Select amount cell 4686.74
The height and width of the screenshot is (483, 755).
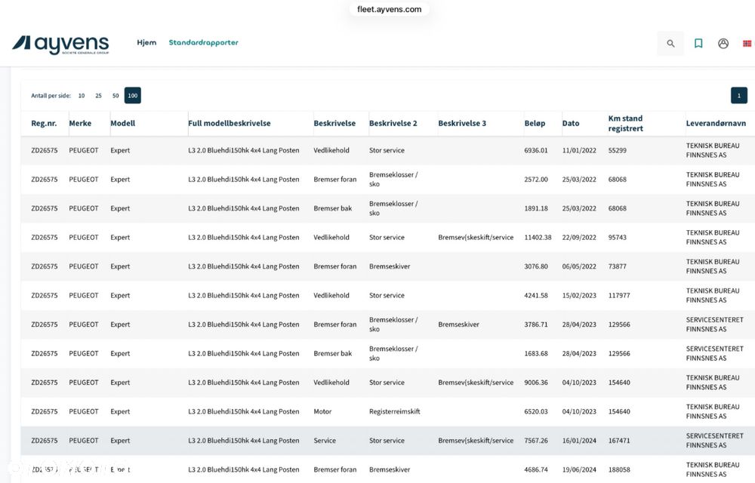536,469
